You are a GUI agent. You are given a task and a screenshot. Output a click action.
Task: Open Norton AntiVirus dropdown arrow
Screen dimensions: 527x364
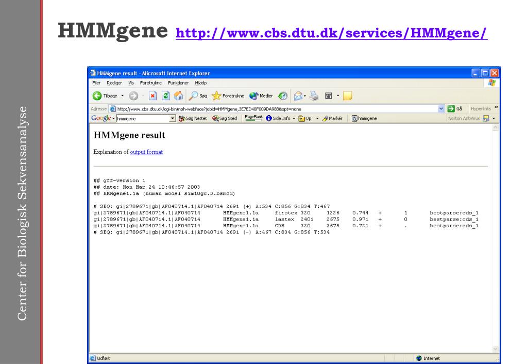(x=494, y=118)
